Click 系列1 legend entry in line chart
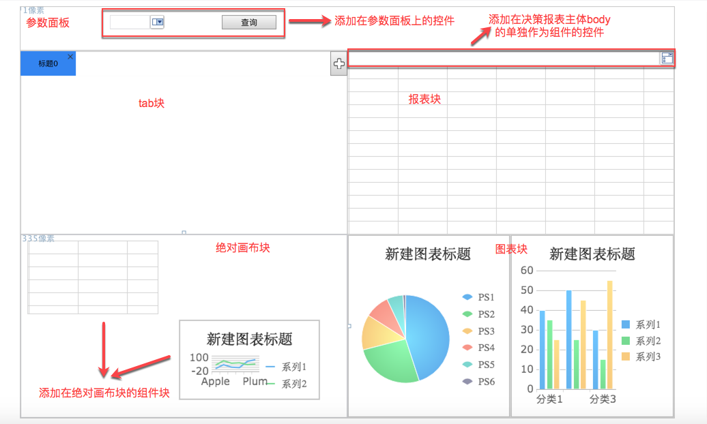This screenshot has width=707, height=424. tap(287, 367)
